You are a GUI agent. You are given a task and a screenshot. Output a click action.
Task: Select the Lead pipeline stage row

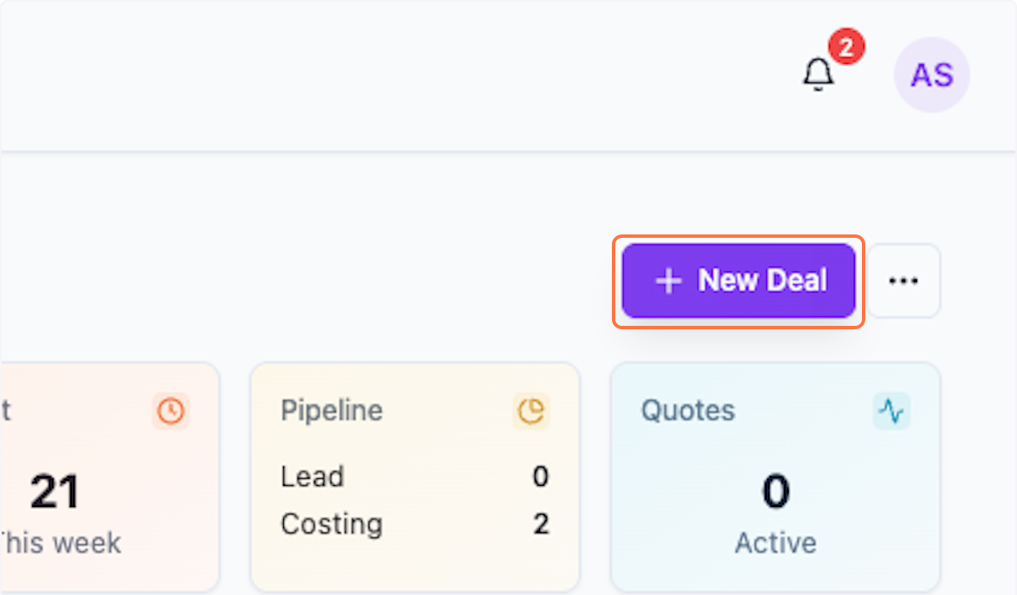coord(312,477)
